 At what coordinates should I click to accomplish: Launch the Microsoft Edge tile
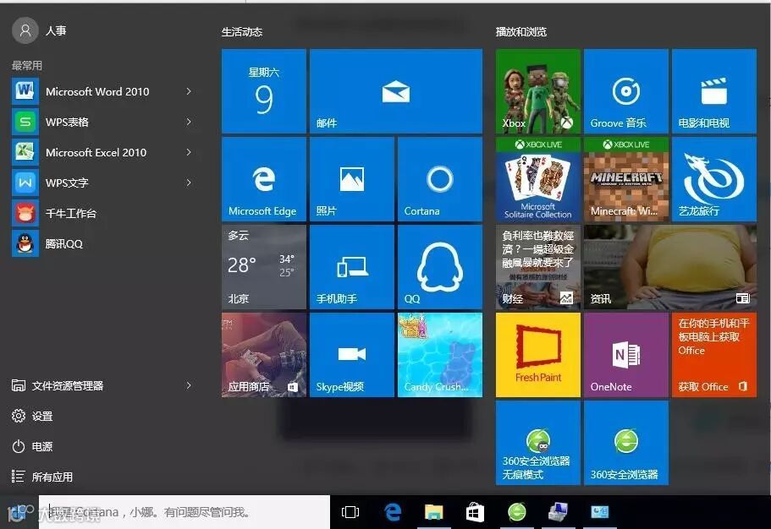pos(263,179)
